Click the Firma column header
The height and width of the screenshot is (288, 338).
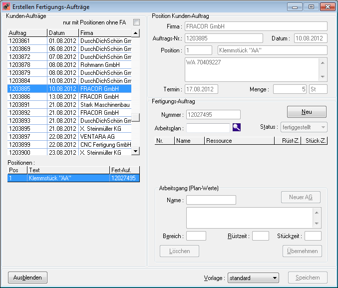tap(105, 33)
